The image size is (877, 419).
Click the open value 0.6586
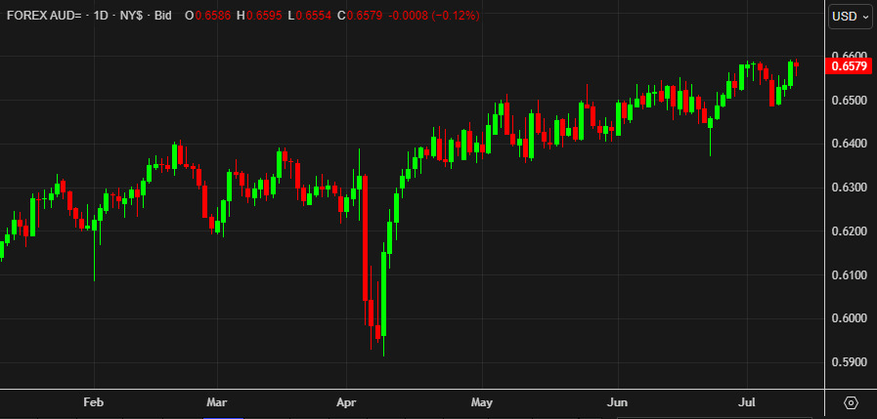point(212,16)
